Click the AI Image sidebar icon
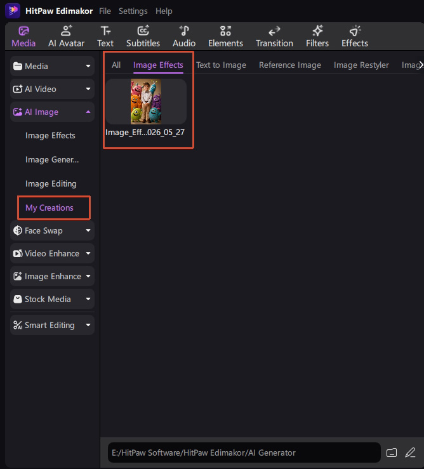This screenshot has width=424, height=469. [18, 112]
